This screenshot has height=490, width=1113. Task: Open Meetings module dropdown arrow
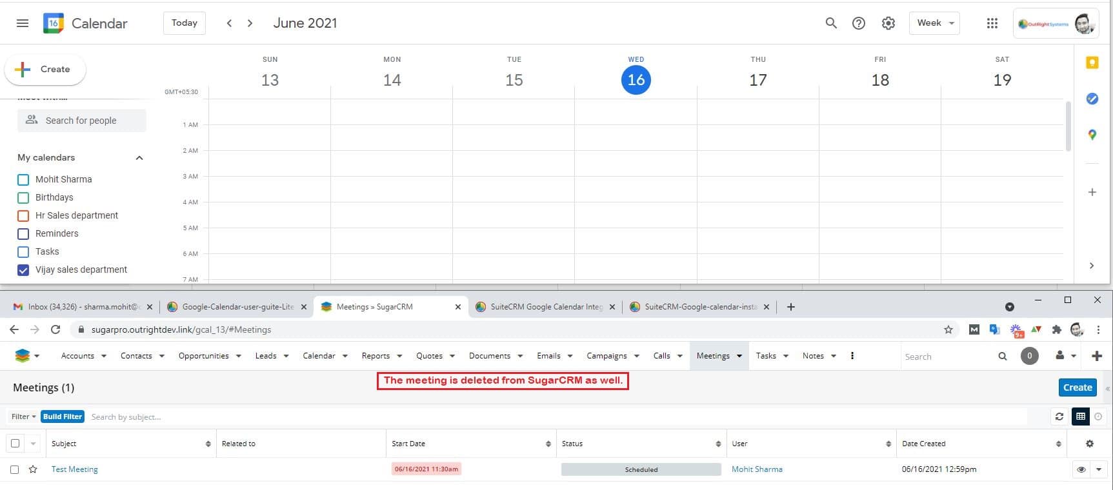tap(739, 356)
